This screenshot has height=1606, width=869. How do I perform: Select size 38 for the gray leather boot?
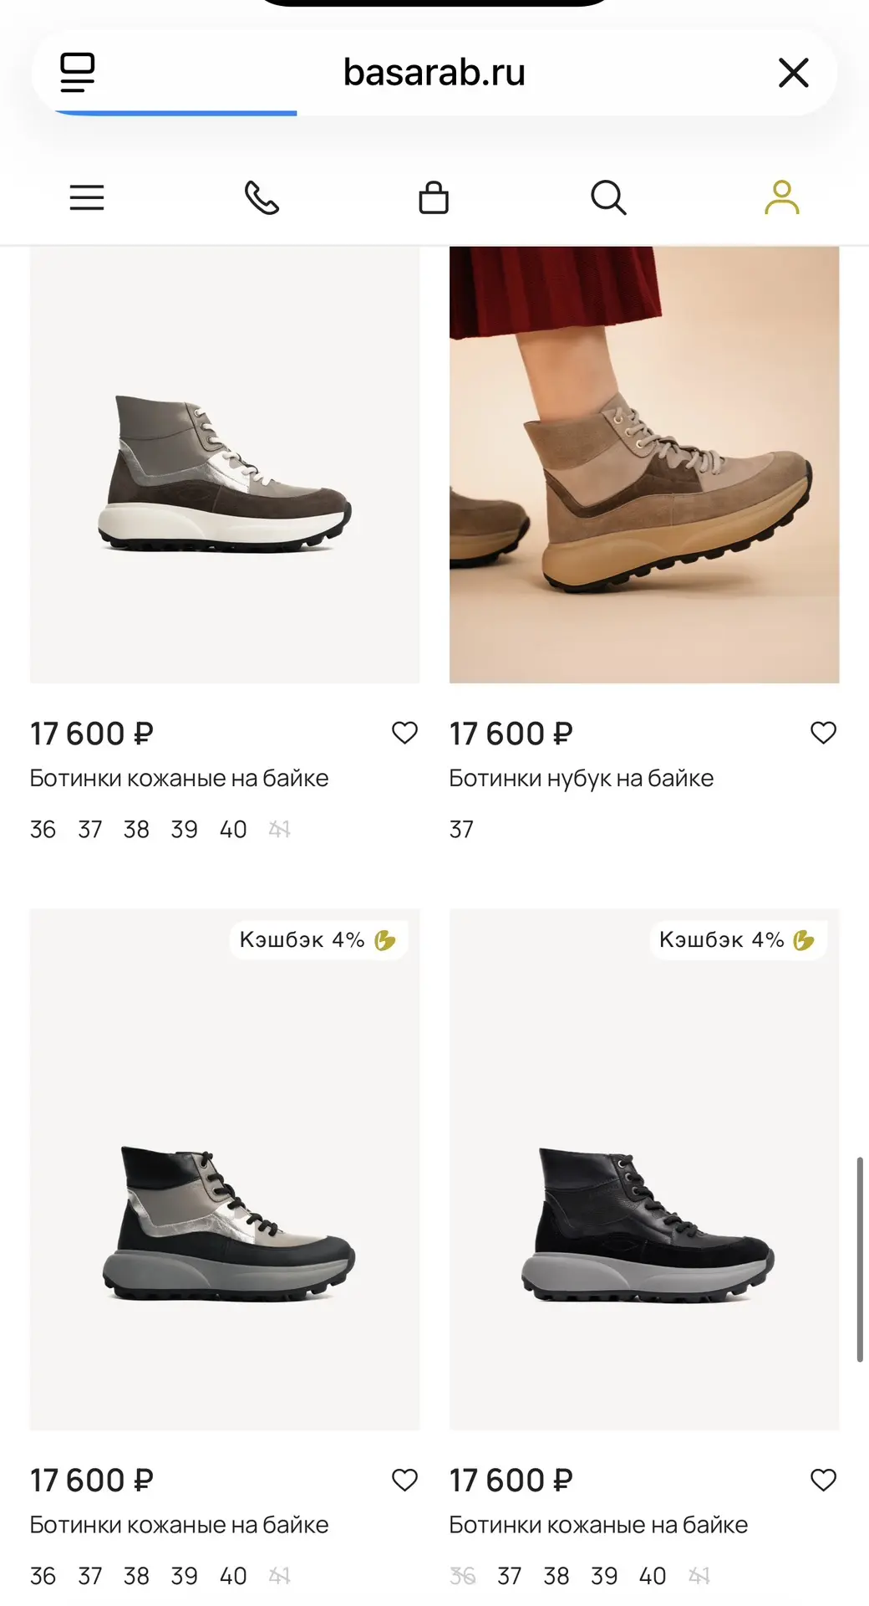coord(136,830)
